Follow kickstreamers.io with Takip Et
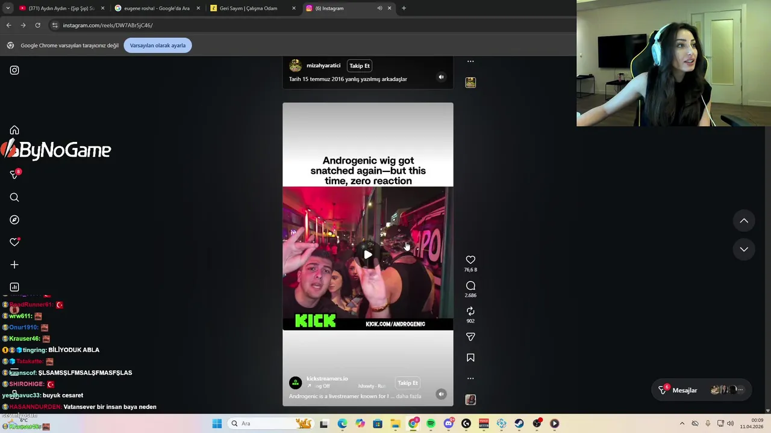This screenshot has height=433, width=771. (x=408, y=383)
